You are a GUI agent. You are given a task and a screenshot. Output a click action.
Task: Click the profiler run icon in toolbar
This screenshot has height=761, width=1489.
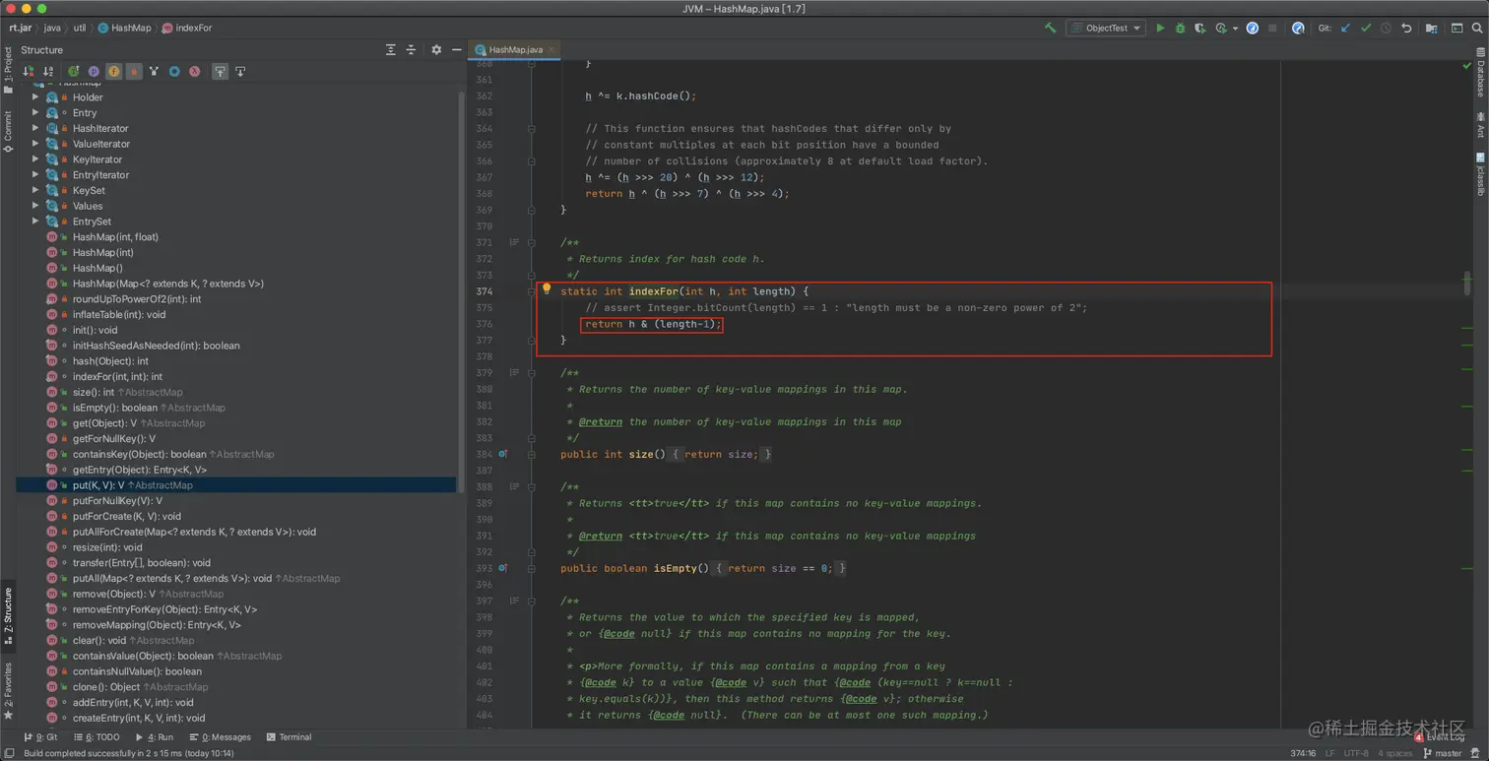pos(1221,29)
